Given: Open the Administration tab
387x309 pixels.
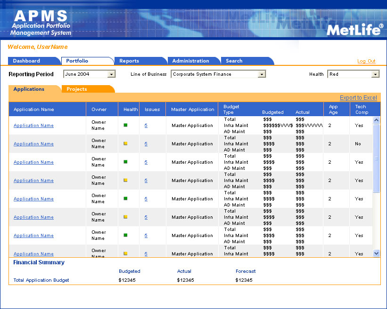Looking at the screenshot, I should (194, 61).
